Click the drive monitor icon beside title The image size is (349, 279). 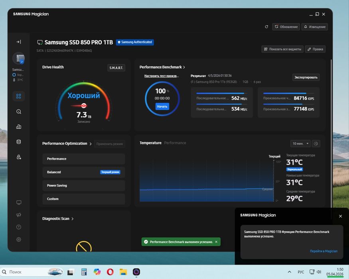tap(40, 42)
